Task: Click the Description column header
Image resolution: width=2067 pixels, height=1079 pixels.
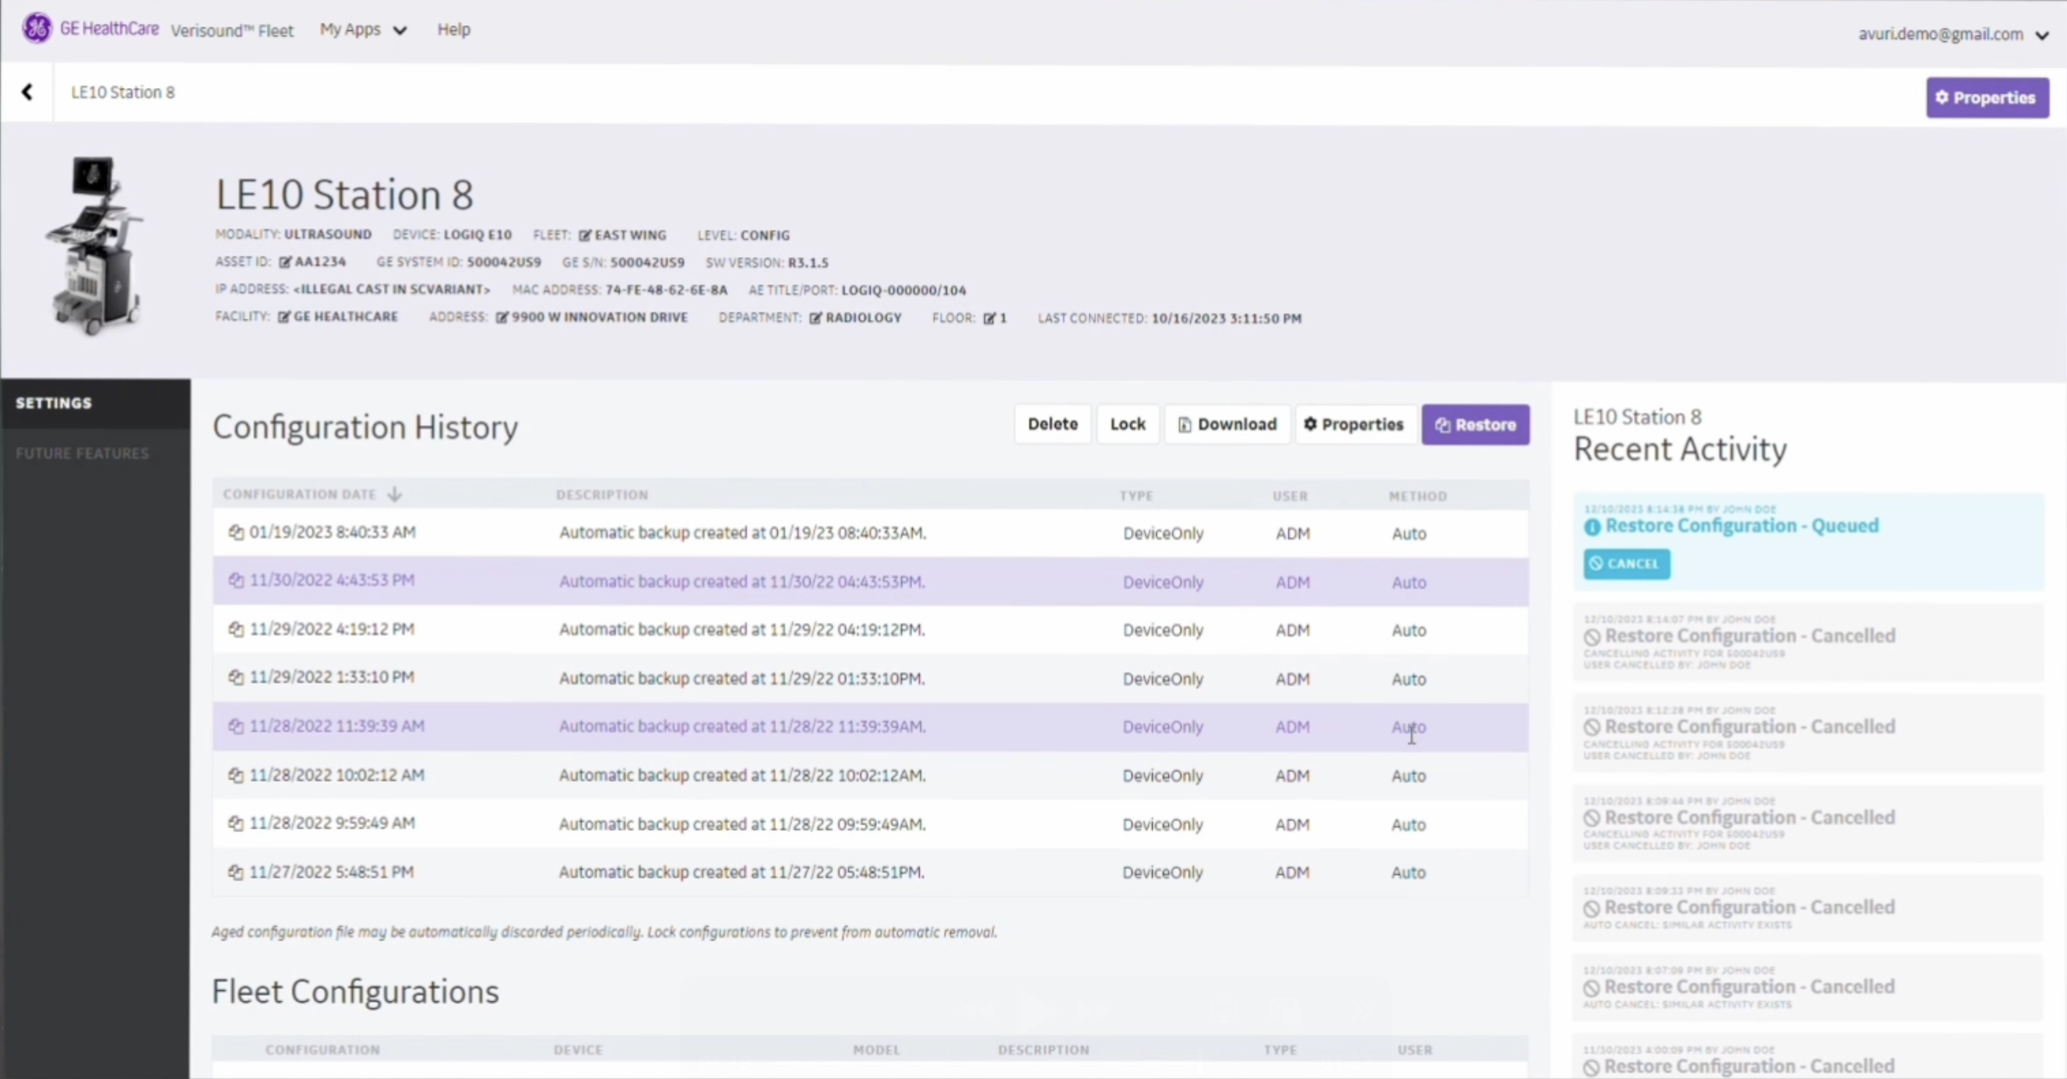Action: point(602,495)
